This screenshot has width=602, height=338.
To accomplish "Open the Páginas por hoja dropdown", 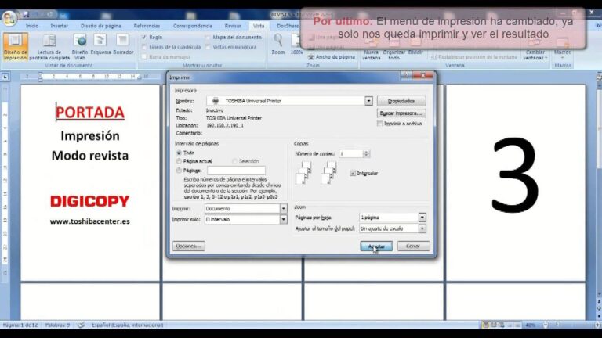I will pyautogui.click(x=422, y=218).
